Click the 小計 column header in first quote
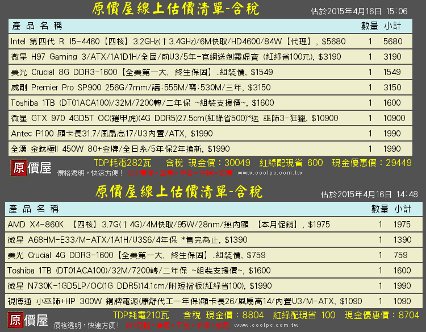The height and width of the screenshot is (332, 426). tap(392, 26)
